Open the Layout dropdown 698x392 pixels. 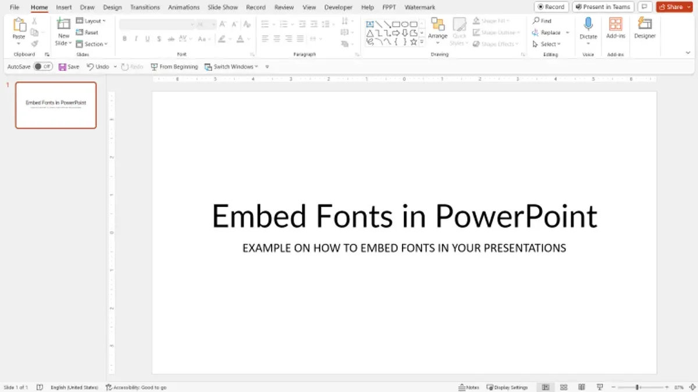pos(91,21)
